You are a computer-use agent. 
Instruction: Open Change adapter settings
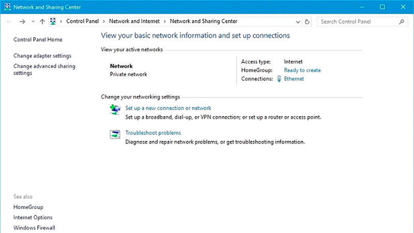click(x=42, y=55)
